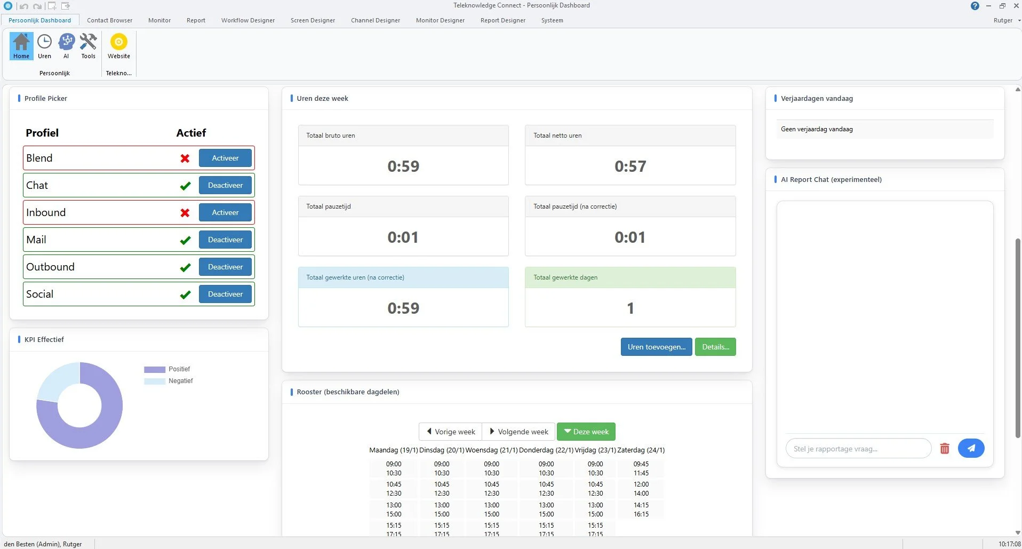Open Uren via the clock icon
Screen dimensions: 1022x549
[x=44, y=46]
